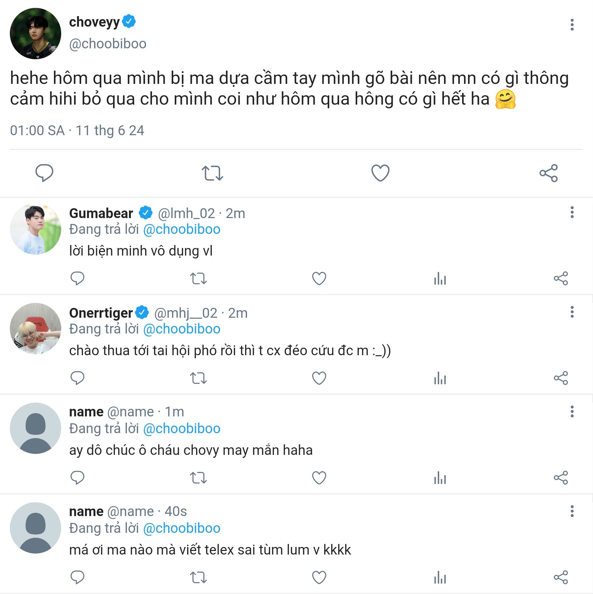Open more options on Onerrtiger's reply

(572, 312)
